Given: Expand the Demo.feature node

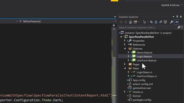Looking at the screenshot, I should (129, 52).
